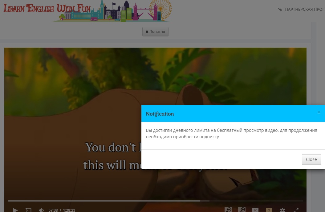The height and width of the screenshot is (212, 325).
Task: Enter fullscreen video mode
Action: (x=296, y=210)
